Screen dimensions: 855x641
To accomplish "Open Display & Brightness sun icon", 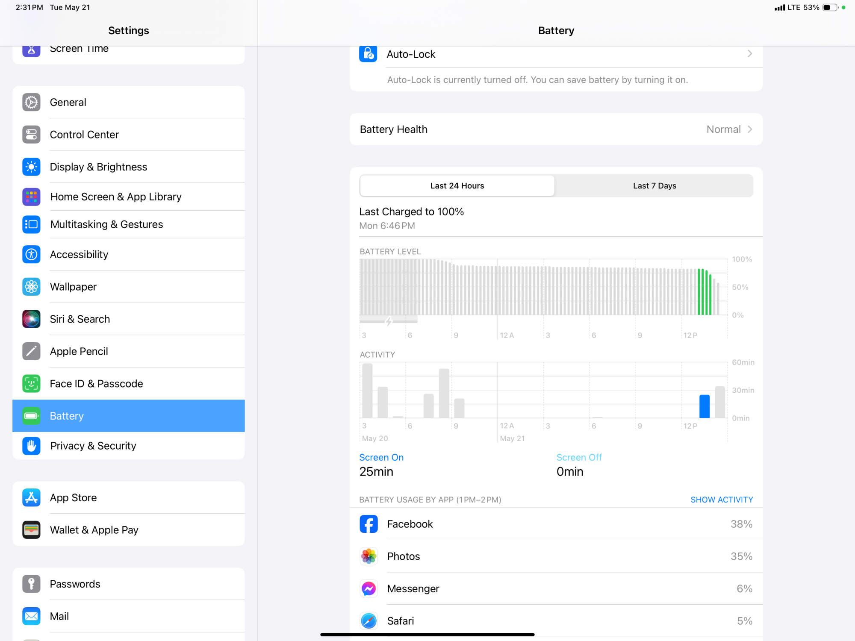I will point(31,167).
